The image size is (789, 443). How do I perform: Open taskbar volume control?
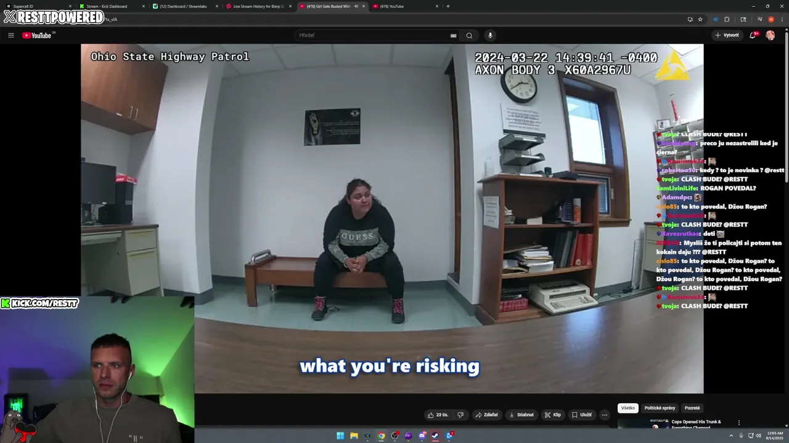coord(758,436)
